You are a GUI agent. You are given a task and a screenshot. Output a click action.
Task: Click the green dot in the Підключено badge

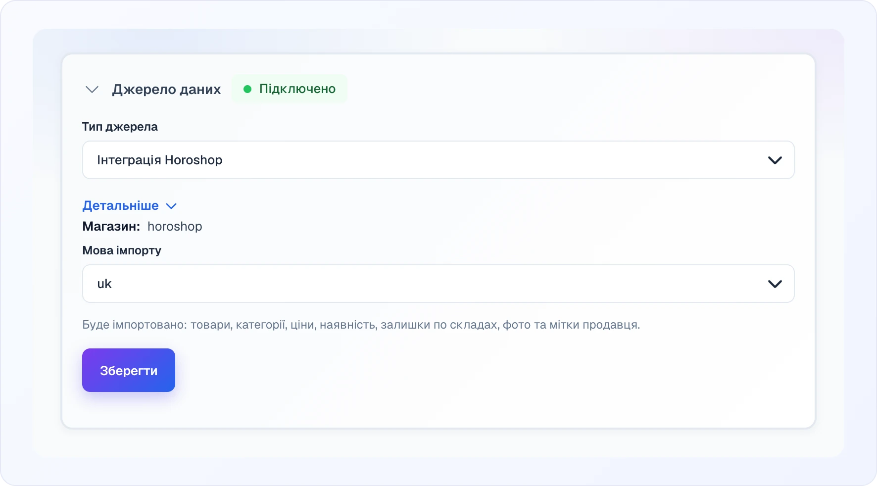point(247,89)
